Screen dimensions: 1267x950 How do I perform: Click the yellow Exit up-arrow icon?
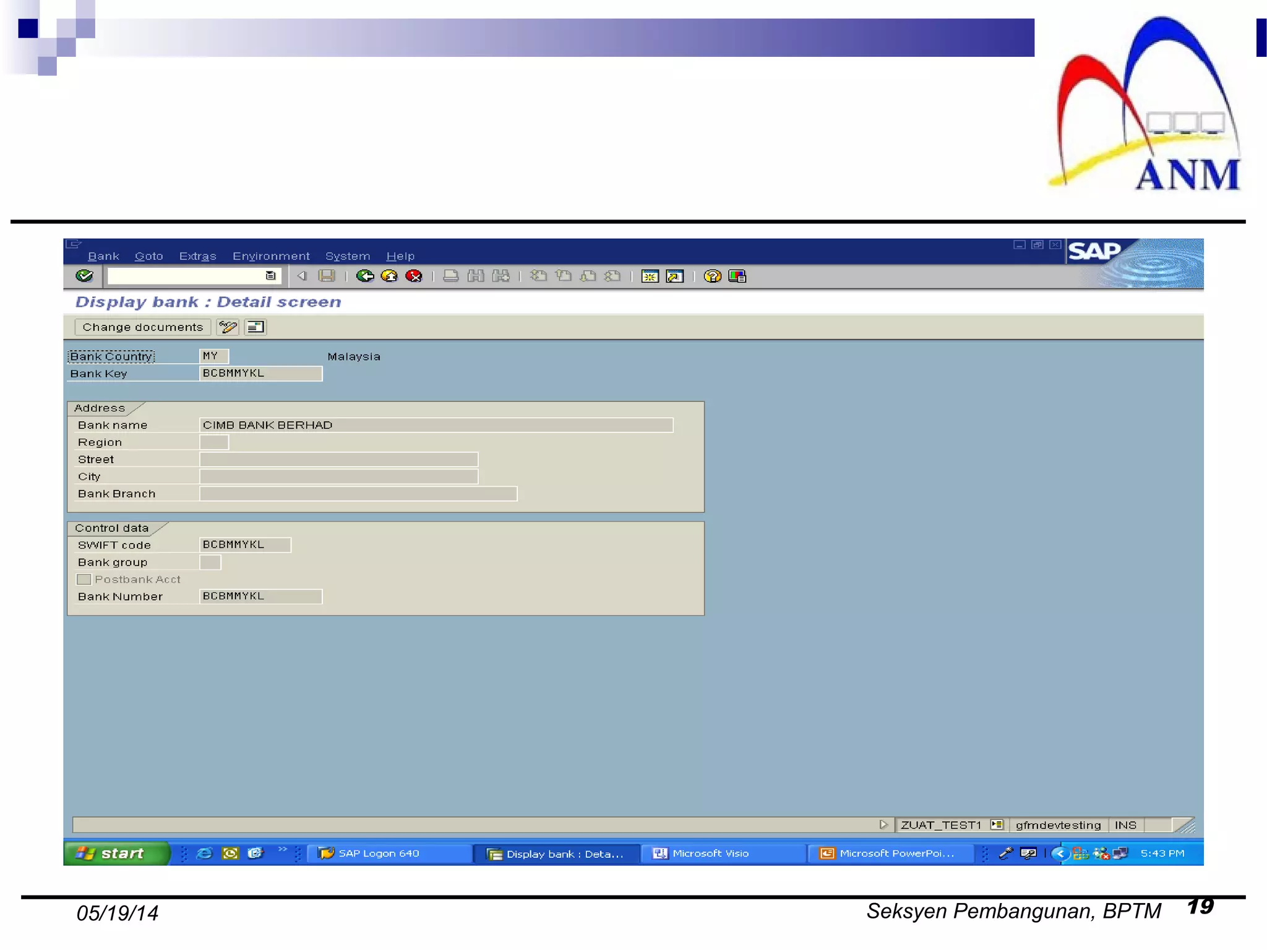tap(389, 276)
